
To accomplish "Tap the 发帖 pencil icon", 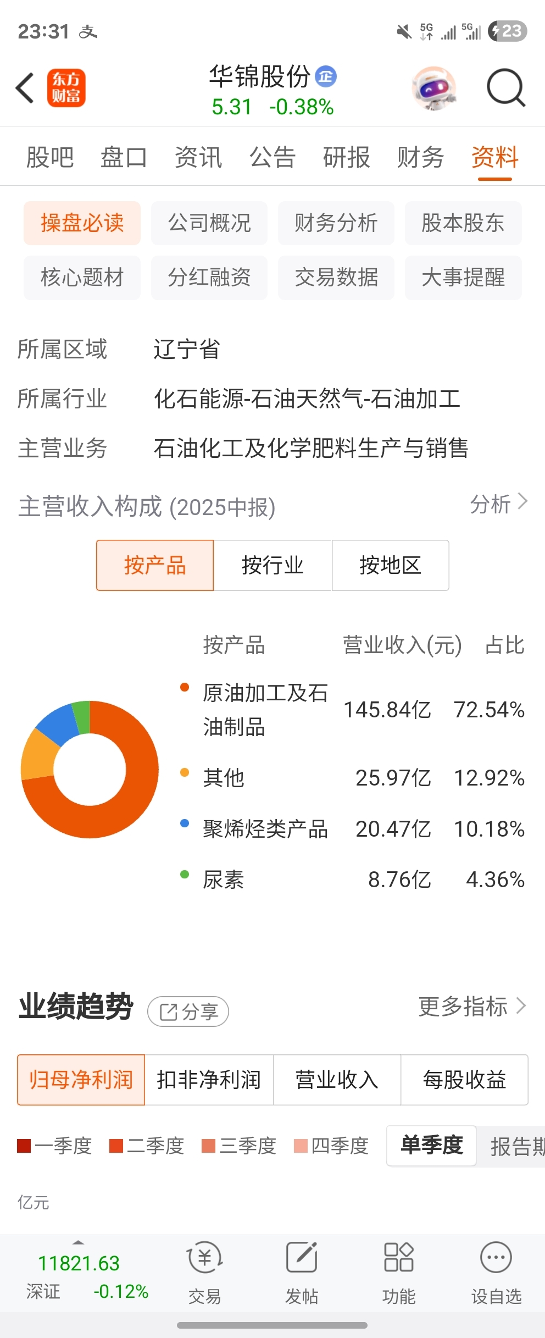I will [x=302, y=1257].
